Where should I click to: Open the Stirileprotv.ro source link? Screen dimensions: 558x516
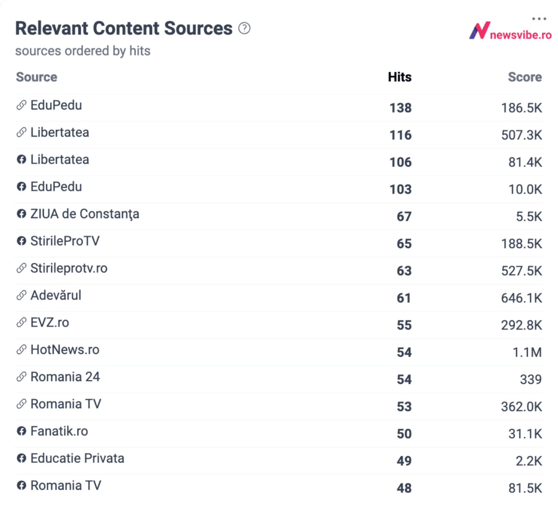(69, 268)
